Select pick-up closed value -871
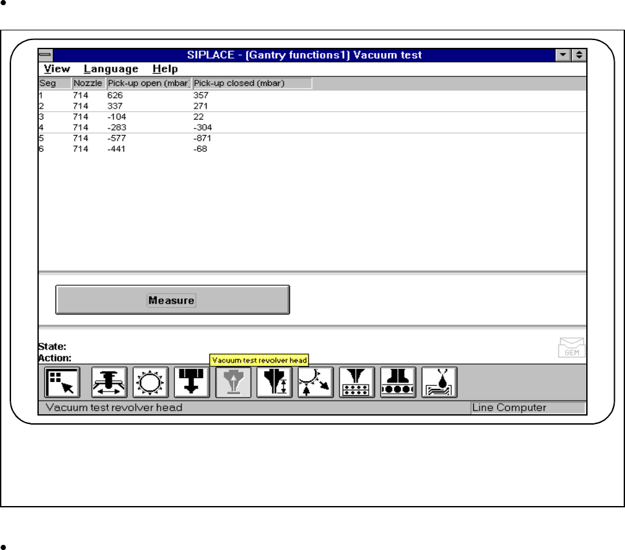Image resolution: width=625 pixels, height=550 pixels. coord(203,138)
